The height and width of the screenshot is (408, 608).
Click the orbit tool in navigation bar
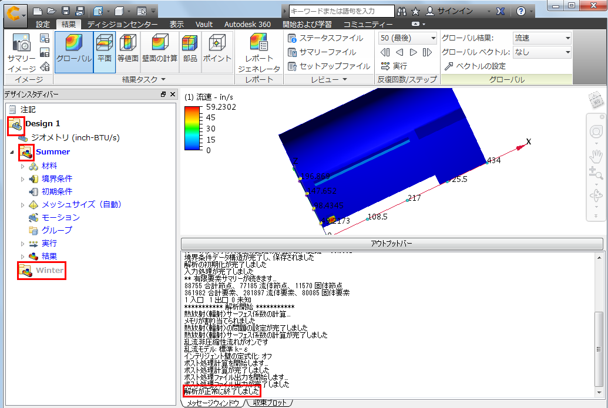point(596,195)
